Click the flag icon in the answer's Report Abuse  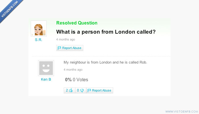click(x=89, y=90)
